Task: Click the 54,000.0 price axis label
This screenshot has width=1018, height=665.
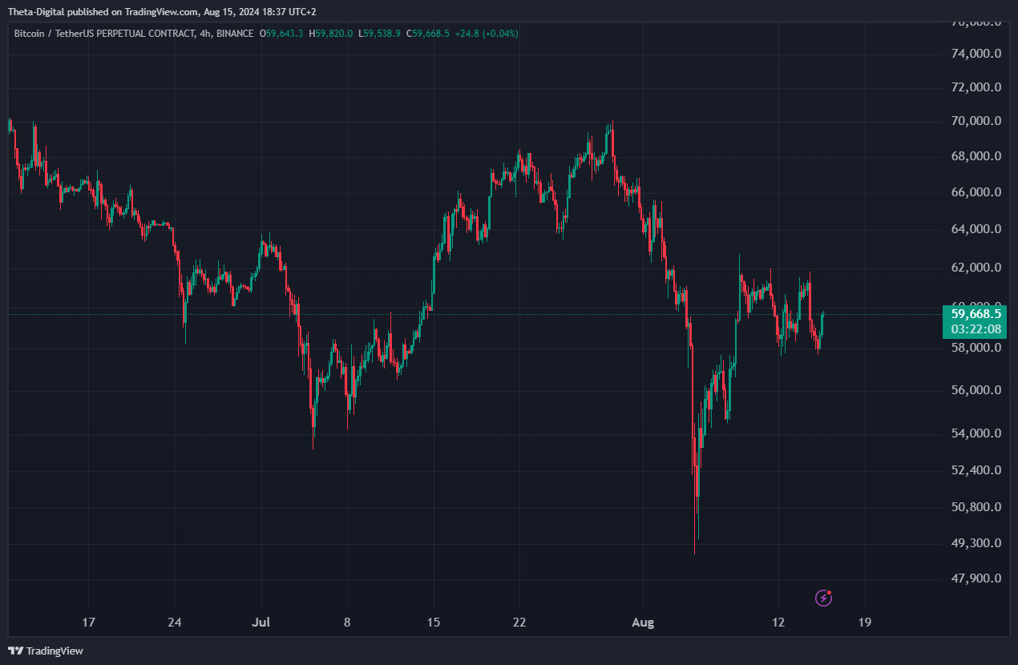Action: [975, 433]
